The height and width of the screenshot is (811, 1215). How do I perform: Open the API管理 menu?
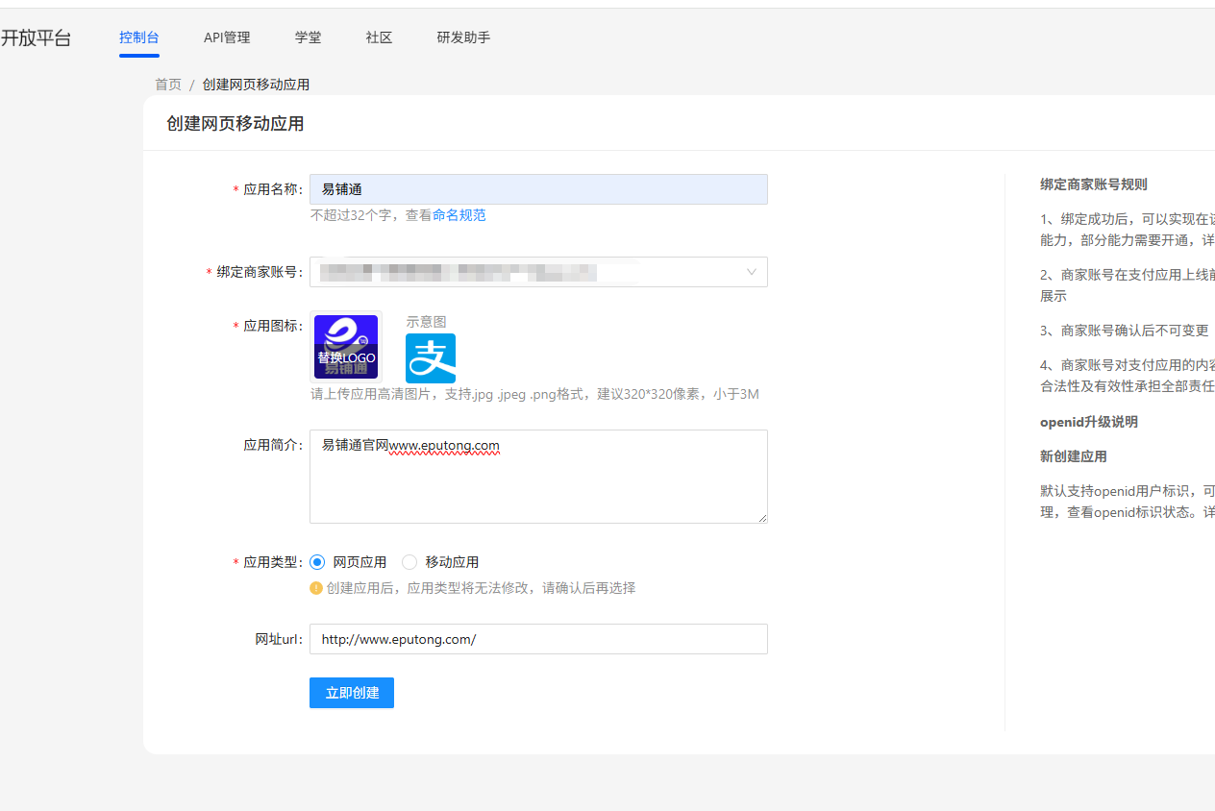tap(227, 37)
